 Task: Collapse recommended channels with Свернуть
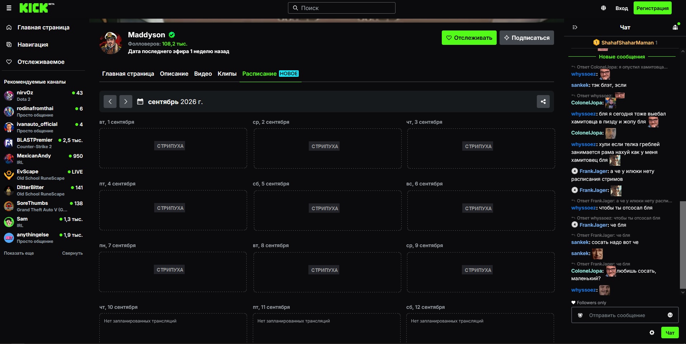(x=72, y=253)
